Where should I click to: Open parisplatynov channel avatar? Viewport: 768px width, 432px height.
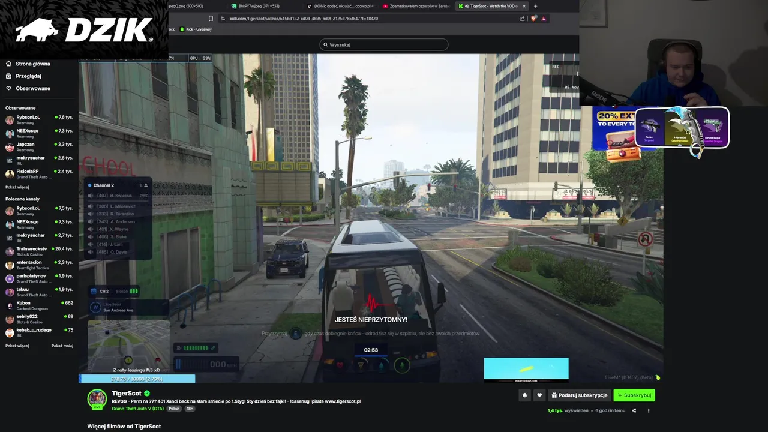10,278
